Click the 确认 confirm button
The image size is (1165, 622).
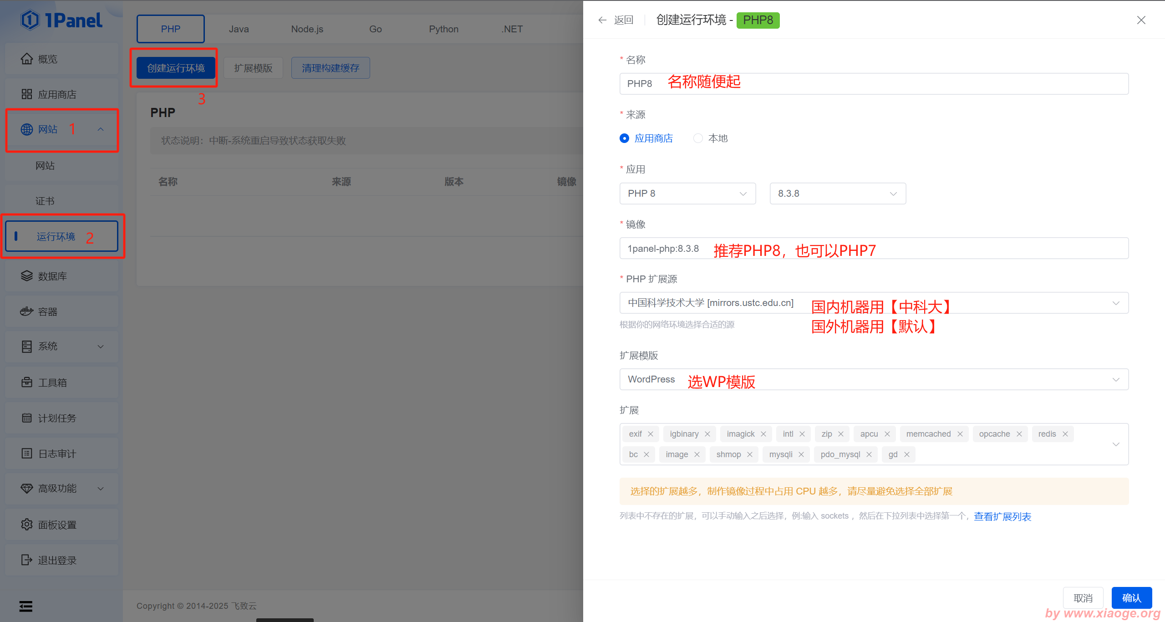[1131, 598]
